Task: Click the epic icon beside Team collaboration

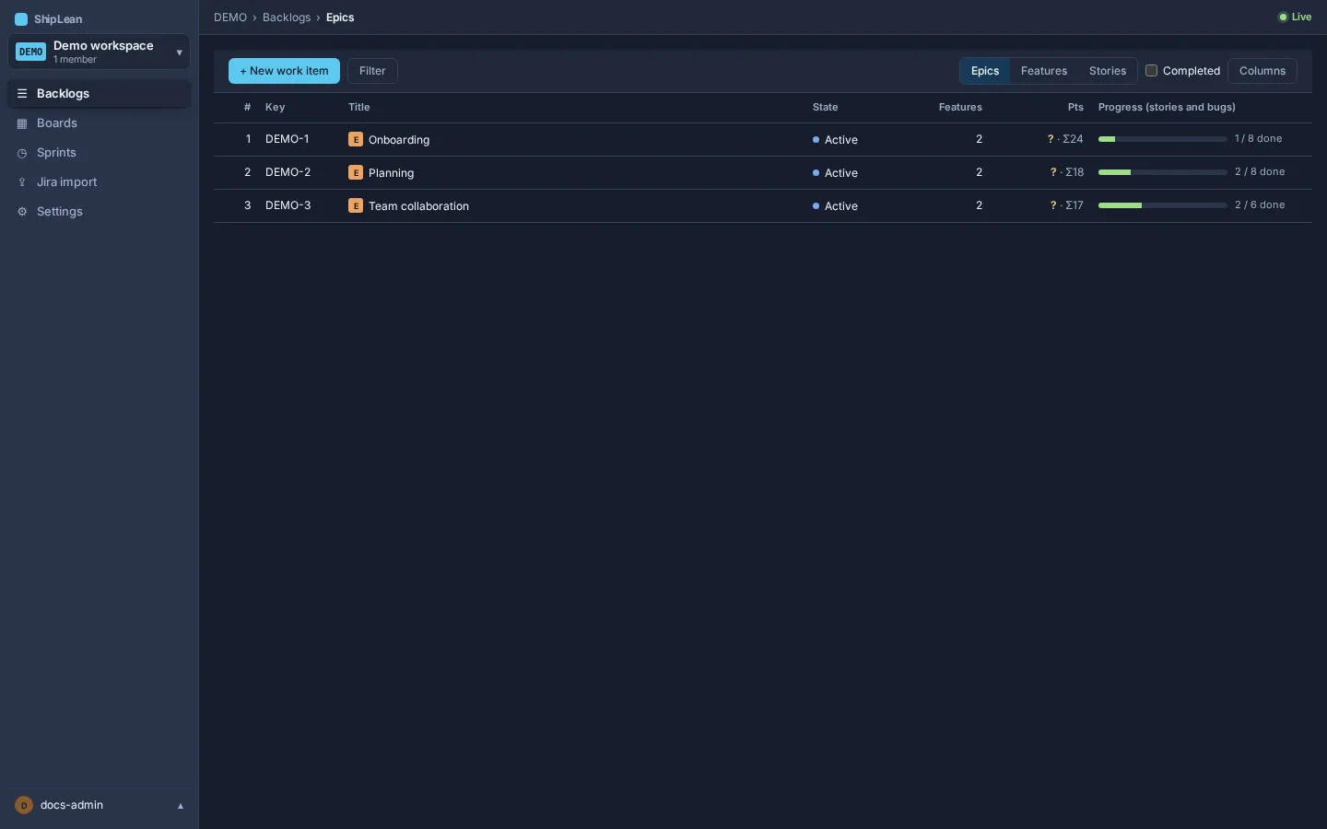Action: [356, 205]
